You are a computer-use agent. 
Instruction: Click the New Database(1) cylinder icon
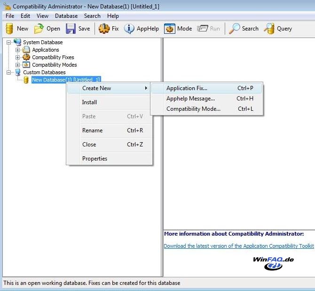point(26,80)
